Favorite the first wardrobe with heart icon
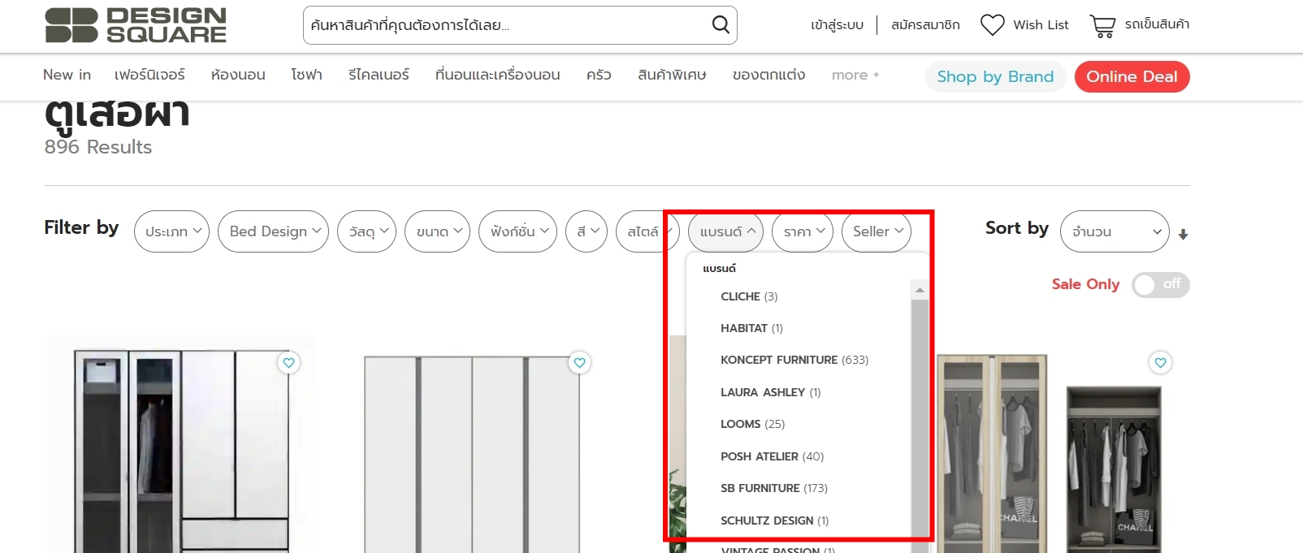 coord(288,363)
